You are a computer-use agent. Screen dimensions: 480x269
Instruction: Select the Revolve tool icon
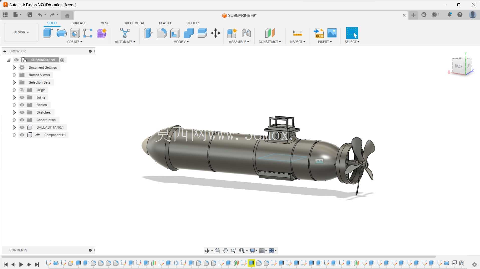pos(61,33)
